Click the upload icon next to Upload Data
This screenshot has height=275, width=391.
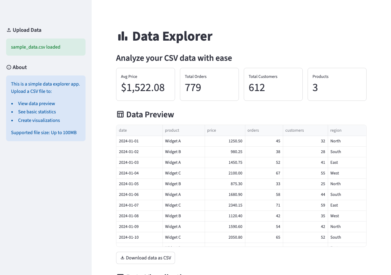tap(9, 30)
